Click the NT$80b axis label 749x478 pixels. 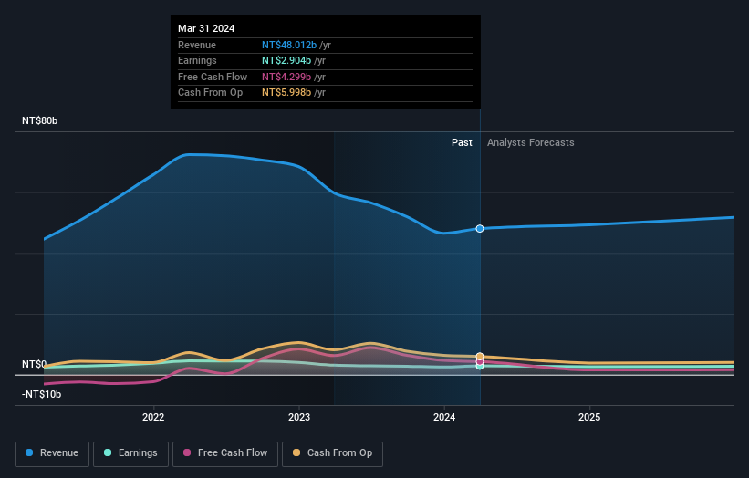[39, 120]
